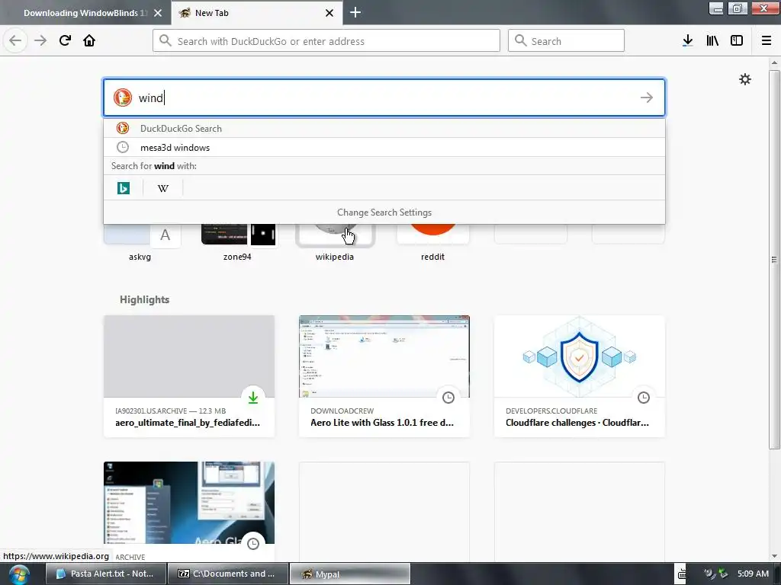Click the Highlights section heading

point(144,299)
